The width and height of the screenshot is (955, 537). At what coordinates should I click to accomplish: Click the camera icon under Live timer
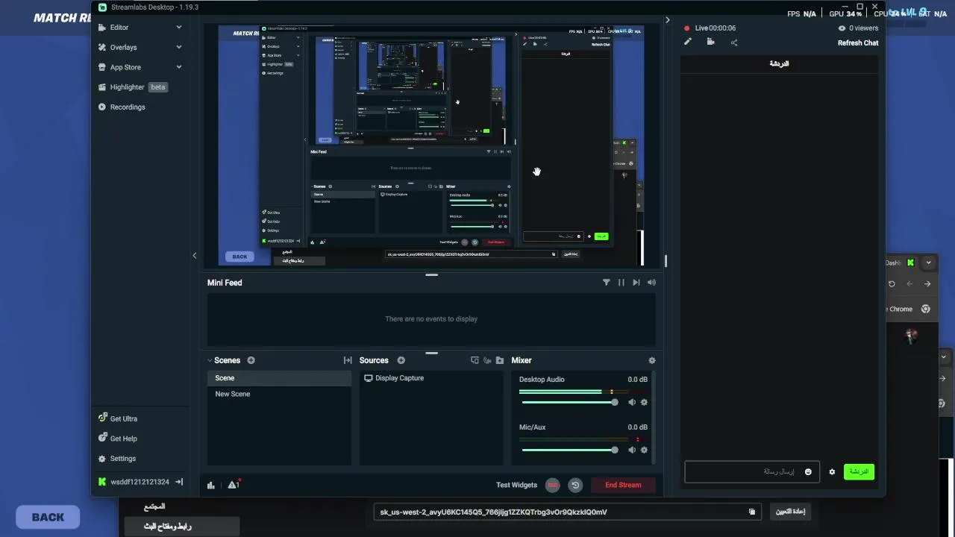710,43
